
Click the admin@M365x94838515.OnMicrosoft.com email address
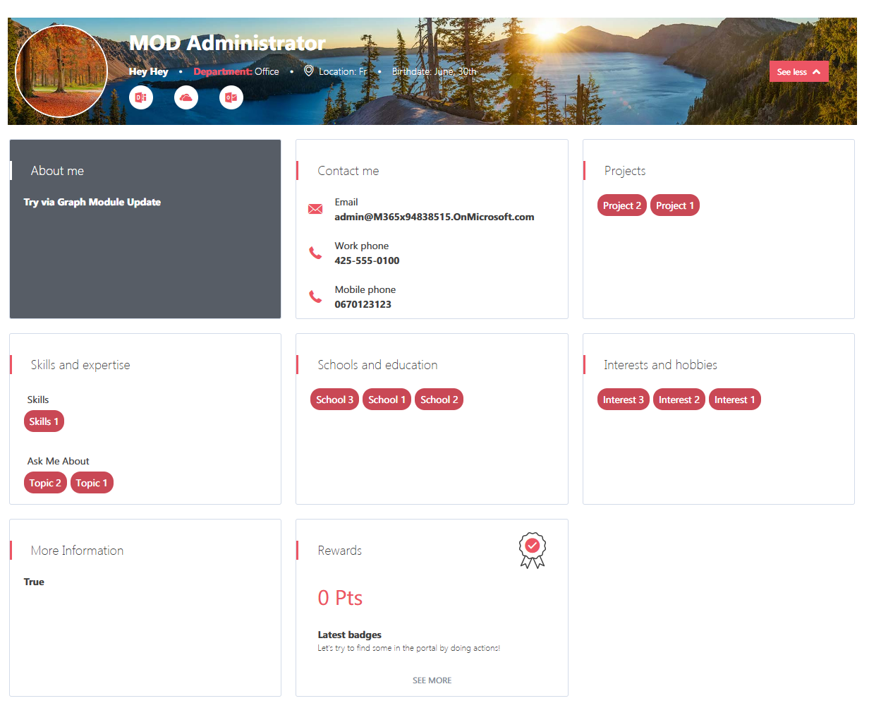[435, 217]
